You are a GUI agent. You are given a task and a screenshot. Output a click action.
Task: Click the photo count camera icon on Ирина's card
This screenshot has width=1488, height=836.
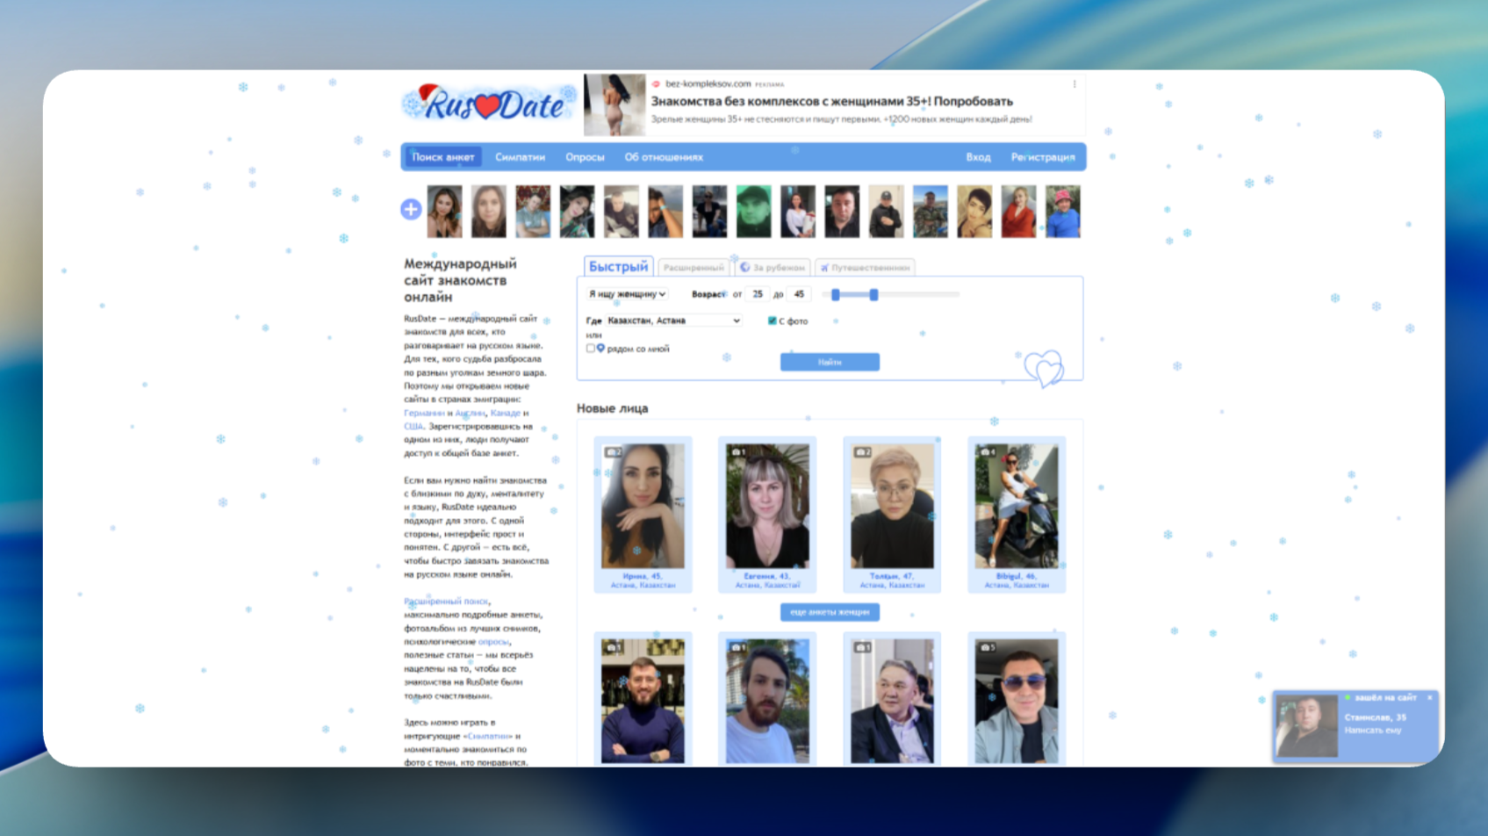(x=613, y=452)
